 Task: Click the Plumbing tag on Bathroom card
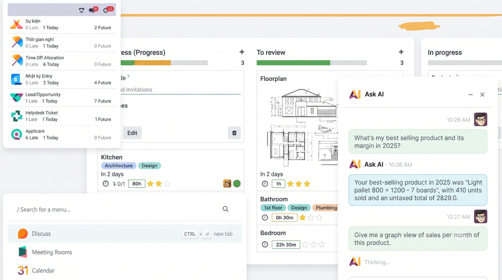point(325,208)
